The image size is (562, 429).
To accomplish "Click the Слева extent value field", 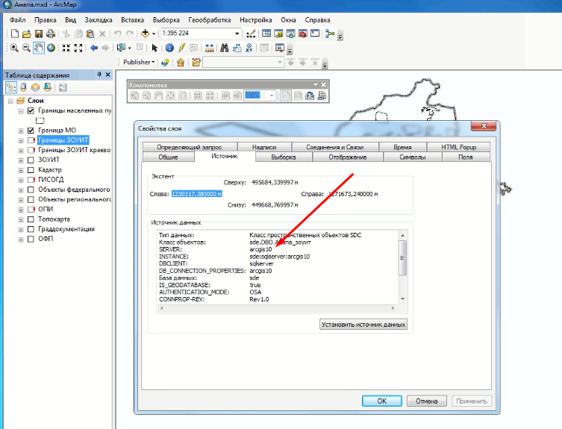I will pyautogui.click(x=197, y=193).
